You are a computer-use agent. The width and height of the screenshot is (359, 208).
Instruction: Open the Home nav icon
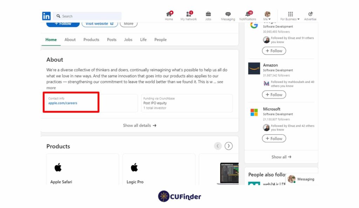point(169,16)
